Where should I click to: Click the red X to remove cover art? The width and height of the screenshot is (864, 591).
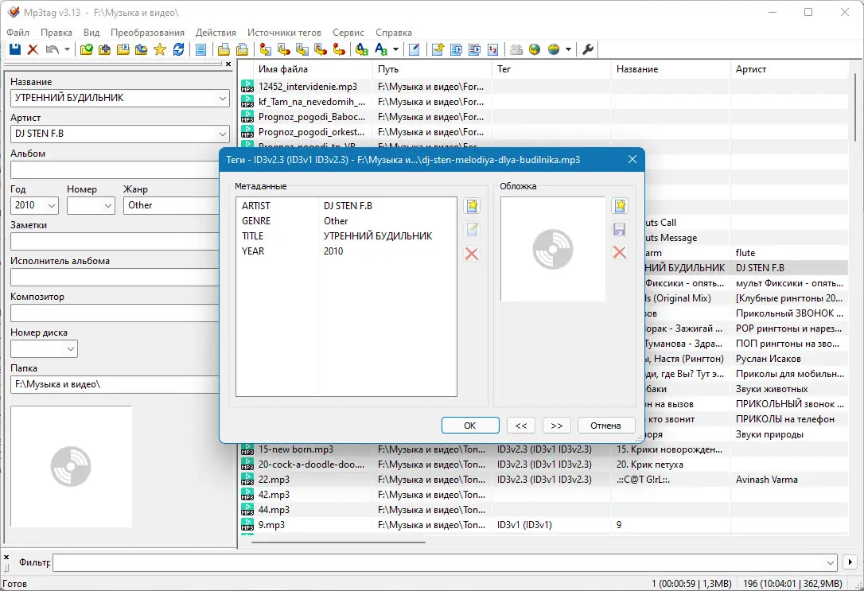pyautogui.click(x=619, y=253)
